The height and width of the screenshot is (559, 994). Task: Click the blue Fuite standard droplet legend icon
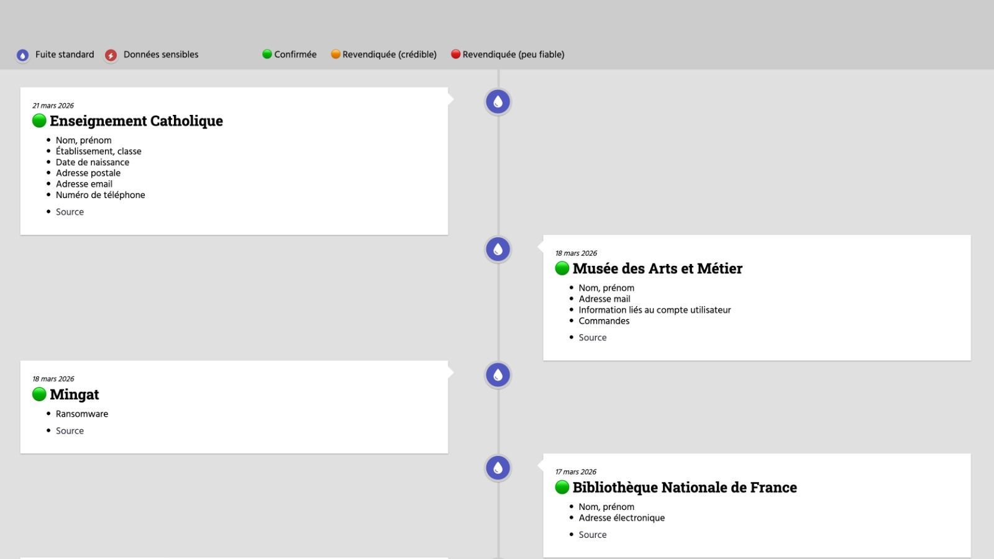[x=22, y=55]
